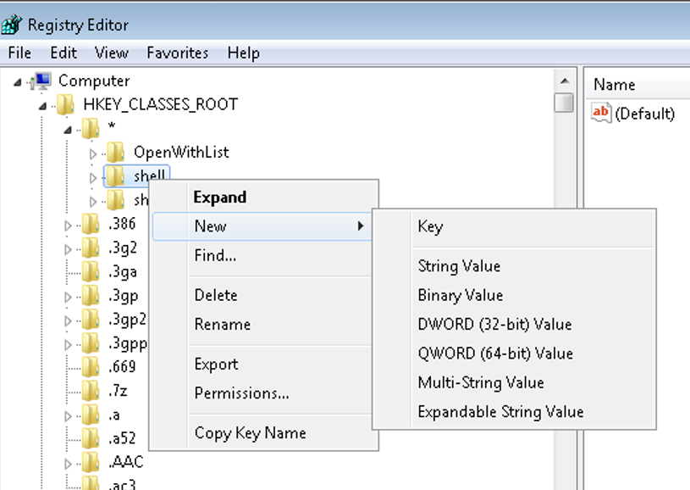
Task: Create a new String Value
Action: coord(514,266)
